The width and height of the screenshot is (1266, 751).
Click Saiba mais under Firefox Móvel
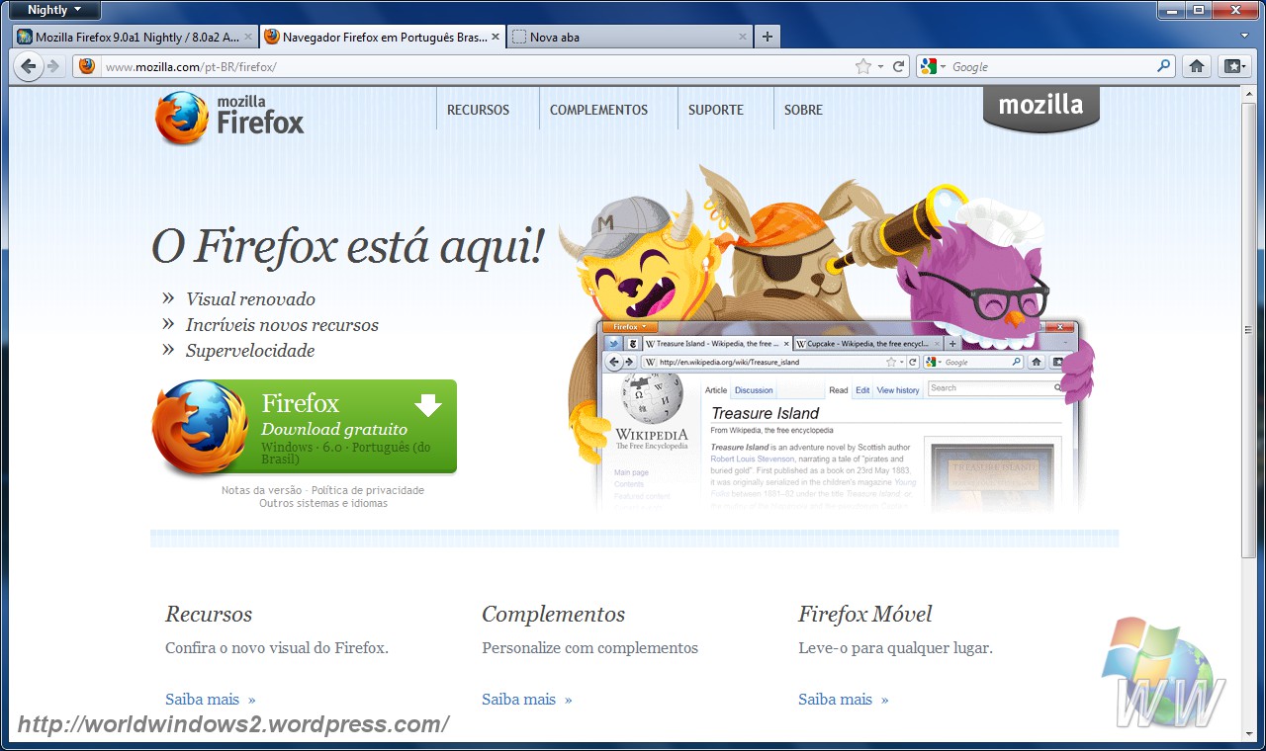(x=843, y=699)
